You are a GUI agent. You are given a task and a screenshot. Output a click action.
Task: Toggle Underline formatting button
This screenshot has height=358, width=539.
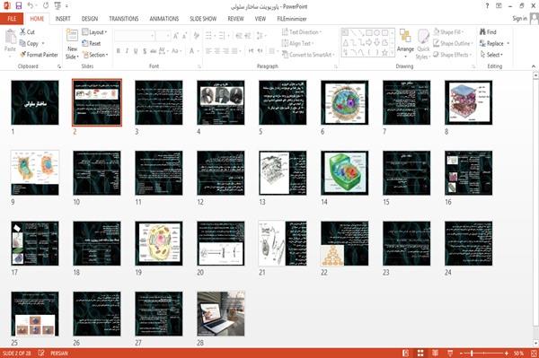[x=136, y=51]
